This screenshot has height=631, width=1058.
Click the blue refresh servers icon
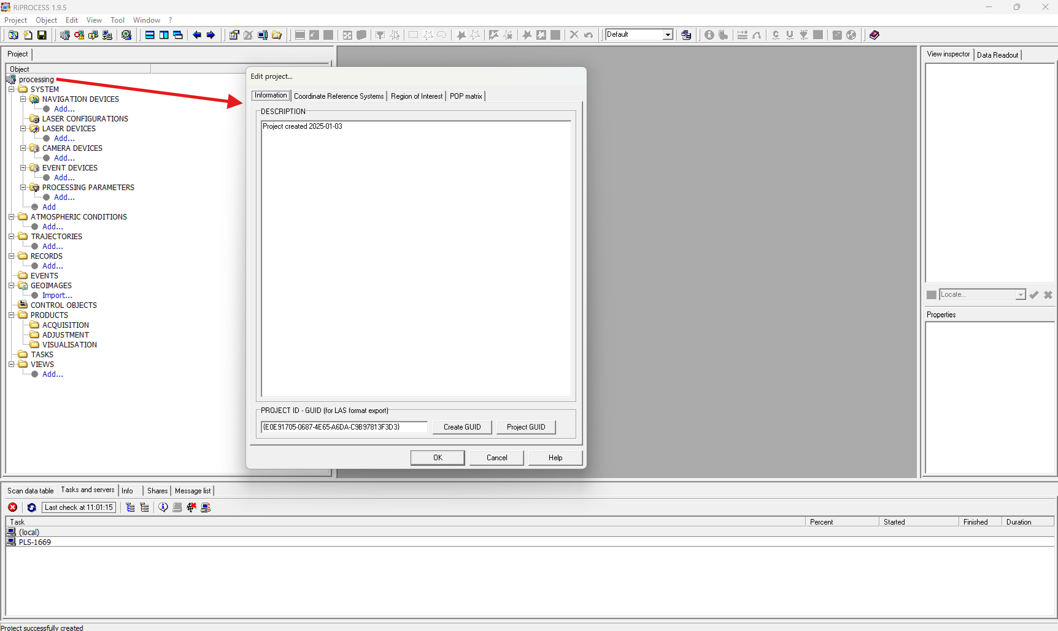tap(32, 507)
